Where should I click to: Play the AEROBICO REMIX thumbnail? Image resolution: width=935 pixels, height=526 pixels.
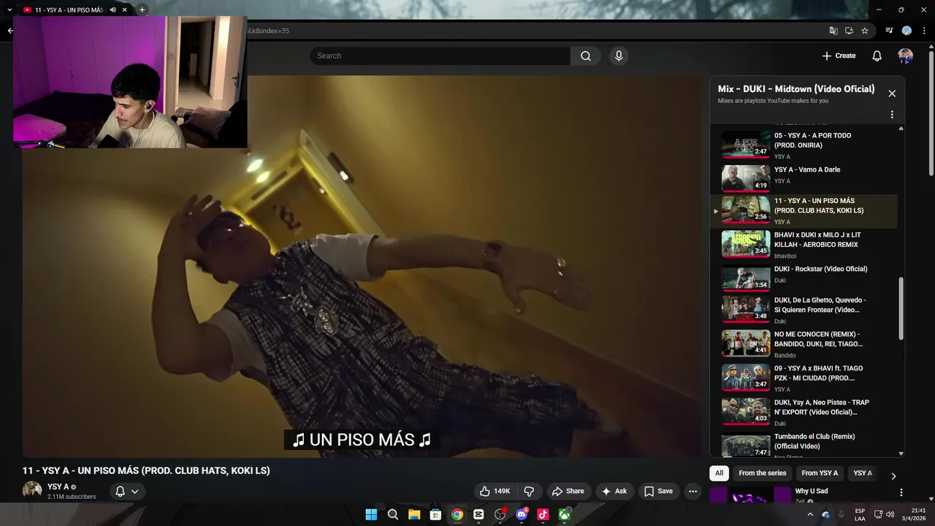tap(746, 244)
